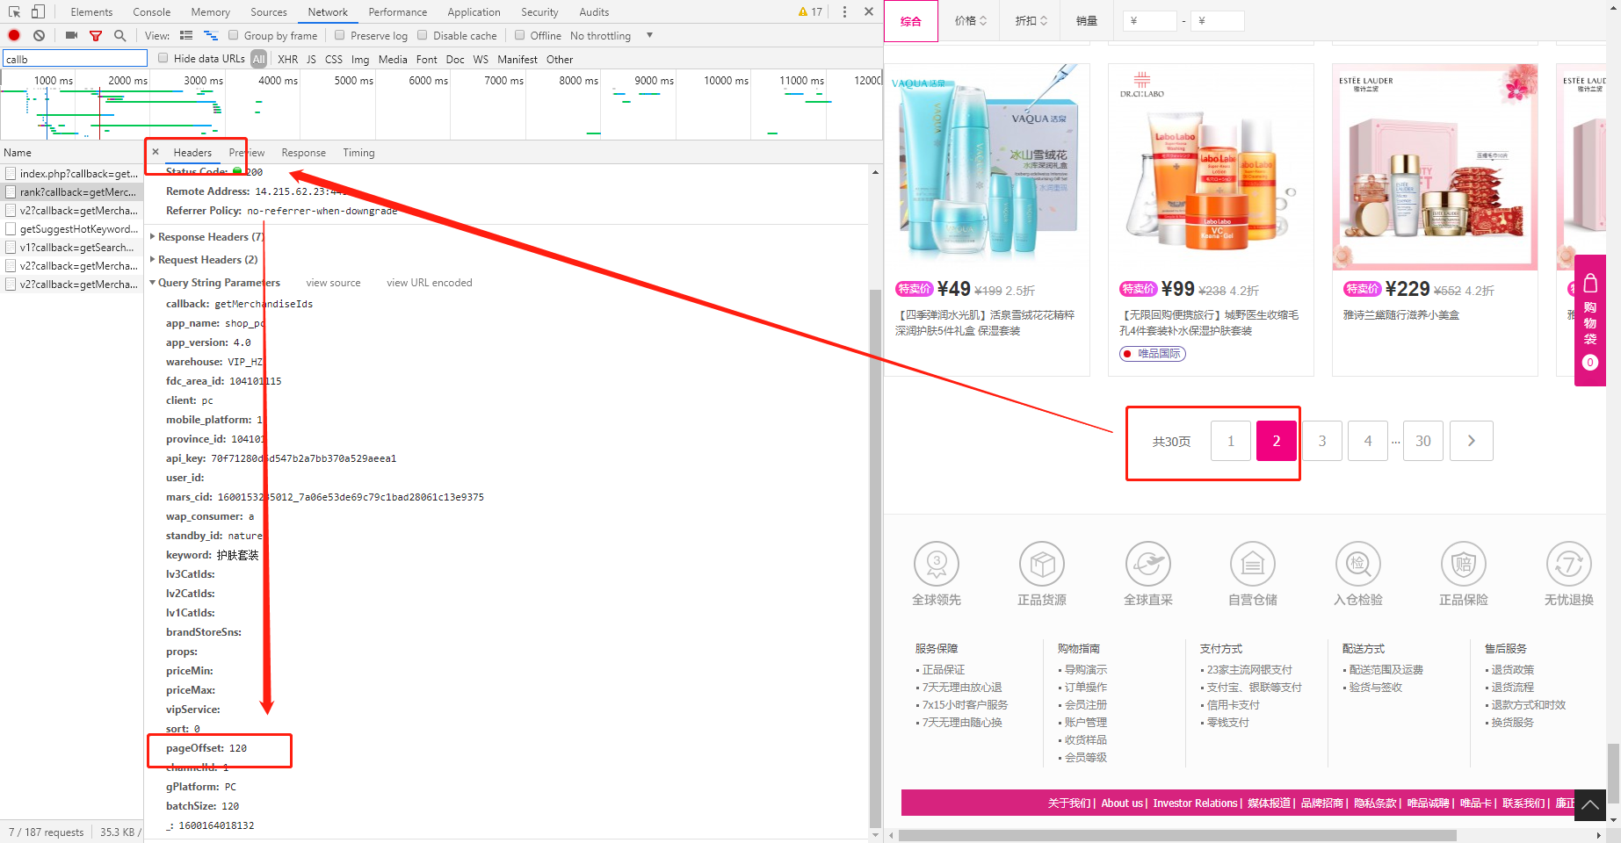Click the 入仓检验 inspection icon
Image resolution: width=1621 pixels, height=843 pixels.
click(1358, 564)
